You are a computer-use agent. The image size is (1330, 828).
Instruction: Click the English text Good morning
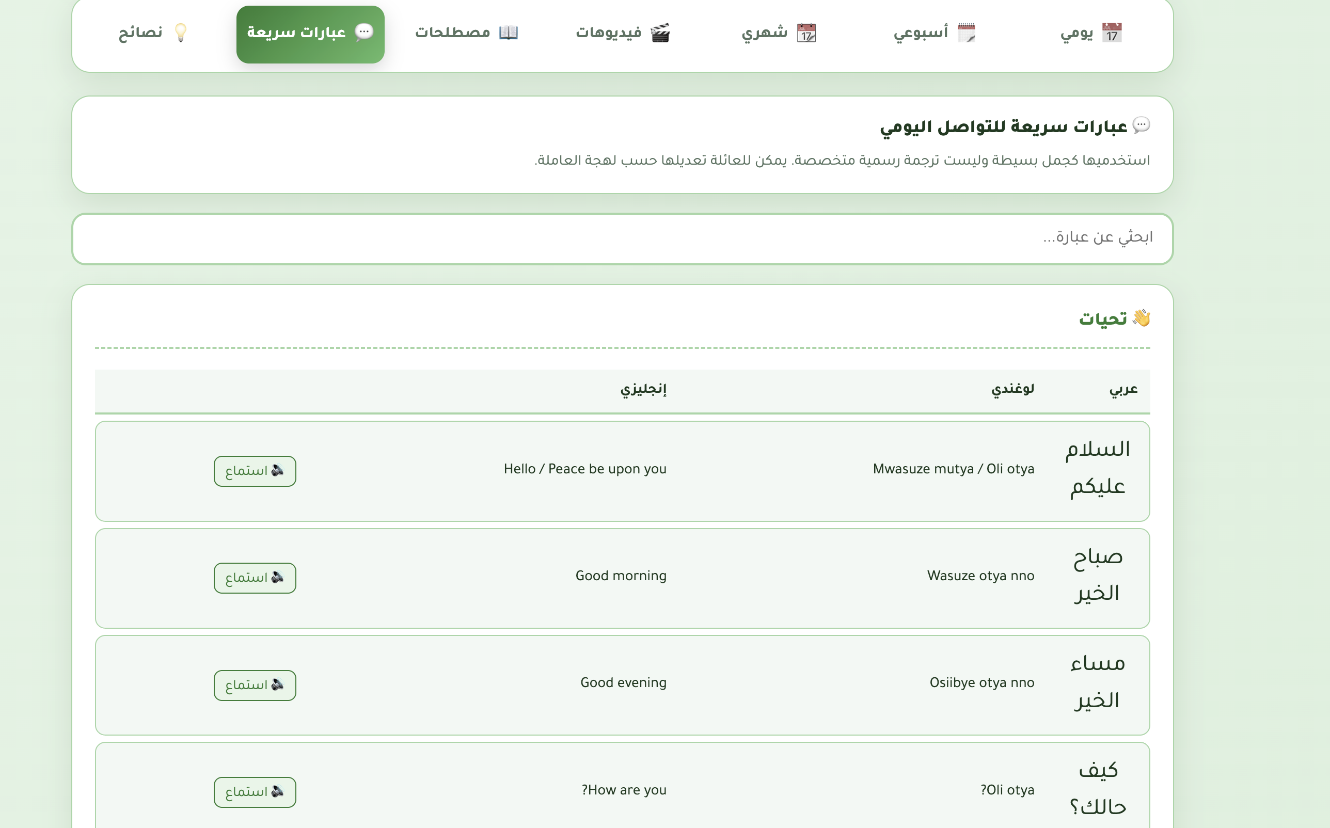pos(621,576)
